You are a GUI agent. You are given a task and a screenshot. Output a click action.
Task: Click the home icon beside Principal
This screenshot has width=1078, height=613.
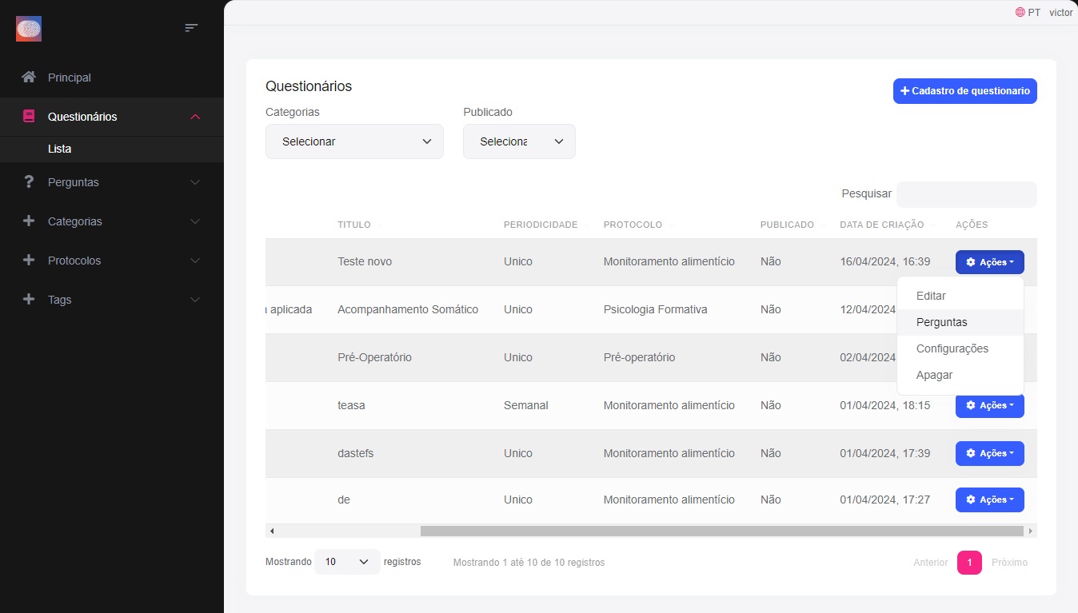(x=29, y=78)
